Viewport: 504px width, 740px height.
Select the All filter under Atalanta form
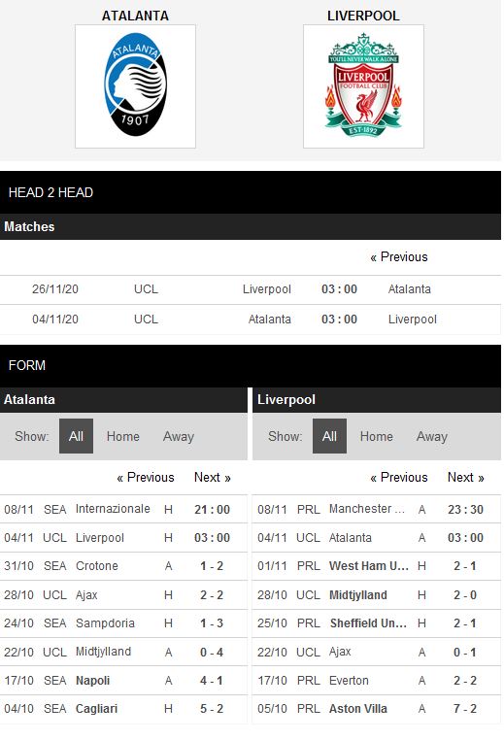pos(76,436)
